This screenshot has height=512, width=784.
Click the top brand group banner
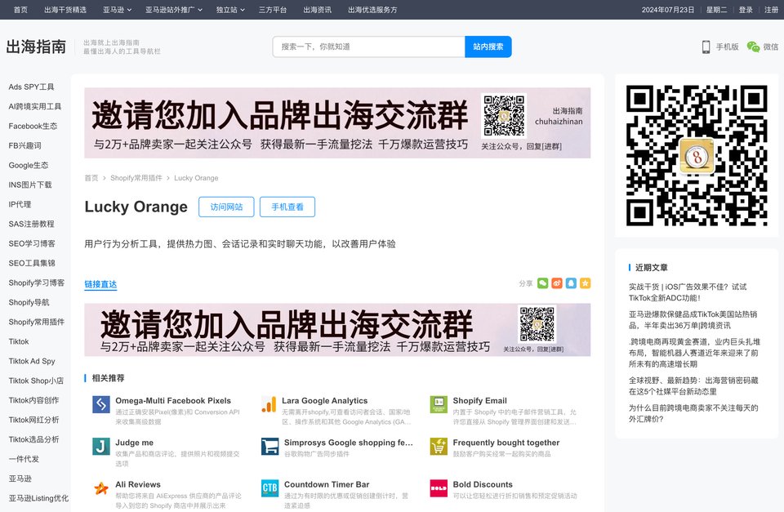click(x=337, y=123)
